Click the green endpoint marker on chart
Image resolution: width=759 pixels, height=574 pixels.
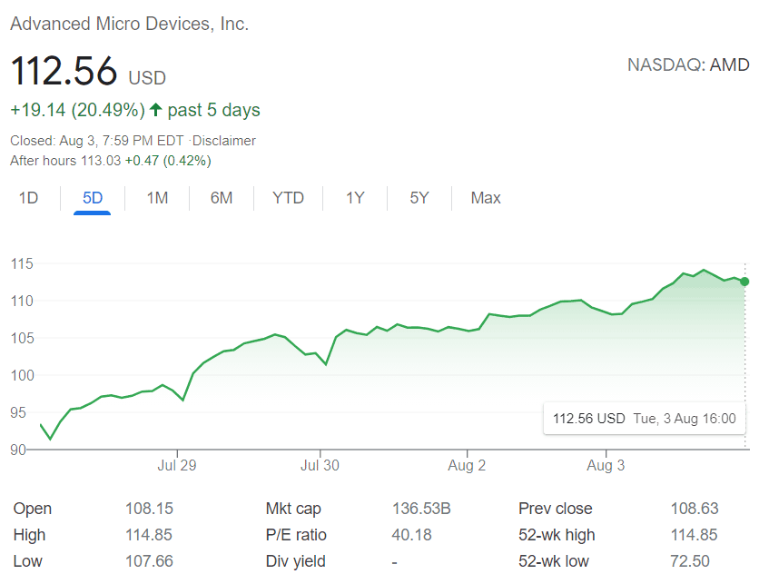pyautogui.click(x=744, y=282)
